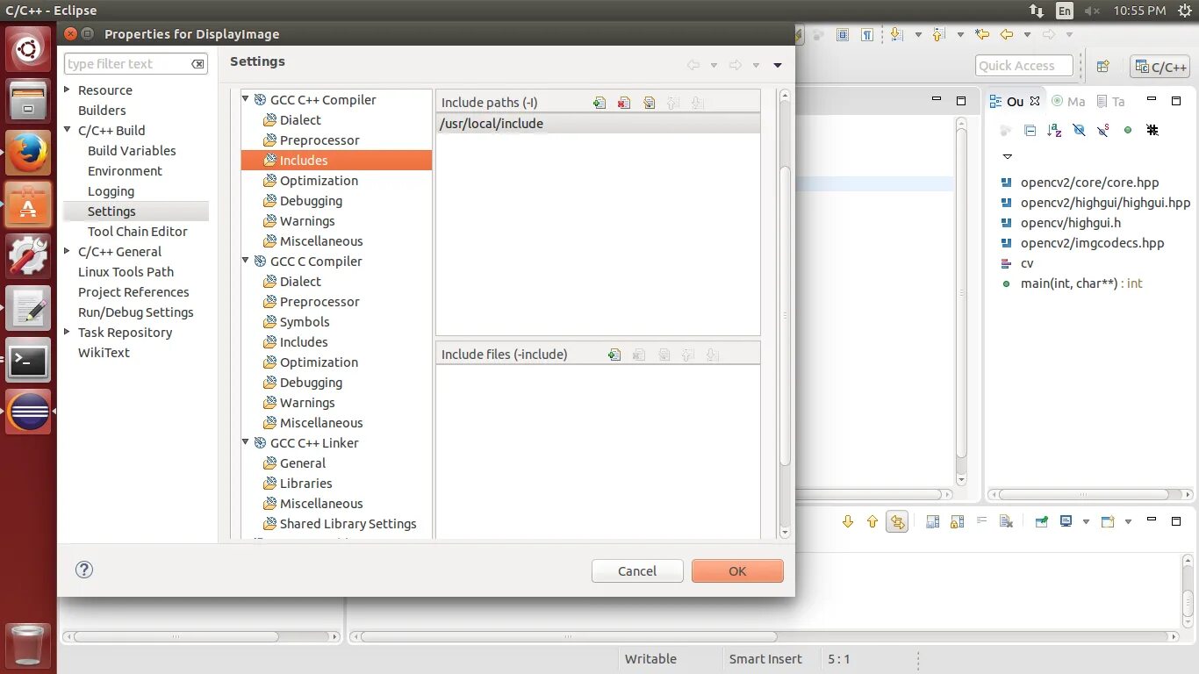The width and height of the screenshot is (1199, 674).
Task: Toggle block selection mode in Eclipse toolbar
Action: (843, 35)
